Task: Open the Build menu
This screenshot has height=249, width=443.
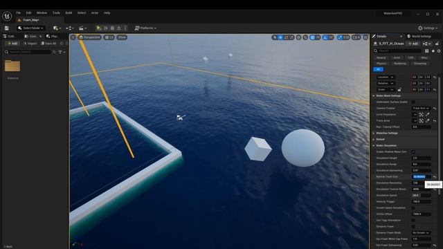Action: (x=69, y=12)
